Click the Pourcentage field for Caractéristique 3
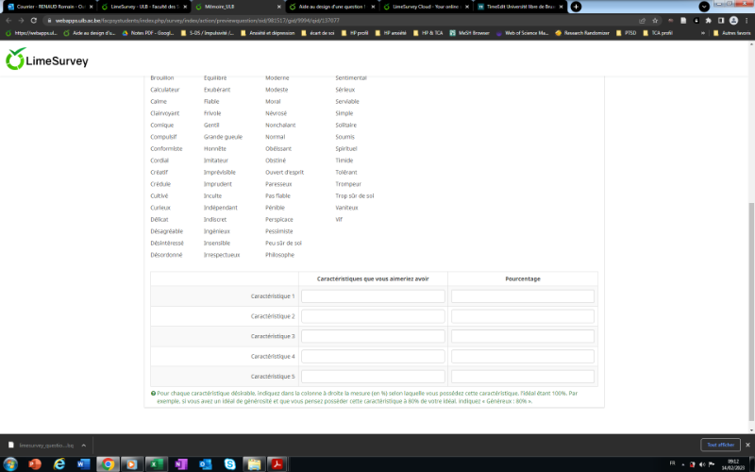Screen dimensions: 755x472 pyautogui.click(x=522, y=336)
